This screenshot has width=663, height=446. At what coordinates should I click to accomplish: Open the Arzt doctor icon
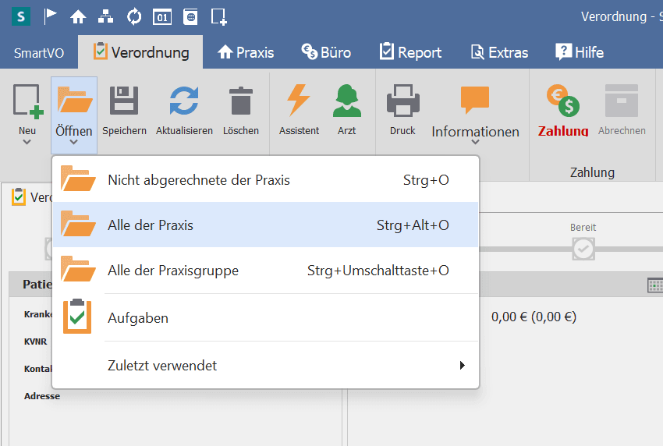coord(347,101)
